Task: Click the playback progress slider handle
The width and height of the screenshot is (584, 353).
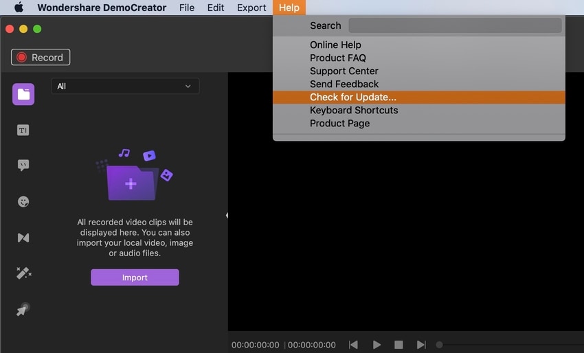Action: pyautogui.click(x=440, y=345)
